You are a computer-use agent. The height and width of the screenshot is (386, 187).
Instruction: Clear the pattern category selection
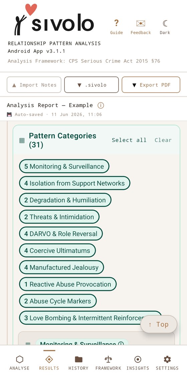coord(163,140)
